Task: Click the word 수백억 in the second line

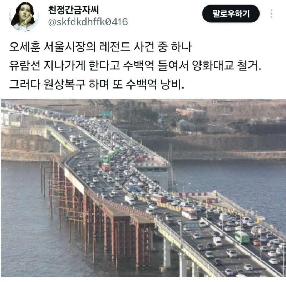Action: coord(138,65)
